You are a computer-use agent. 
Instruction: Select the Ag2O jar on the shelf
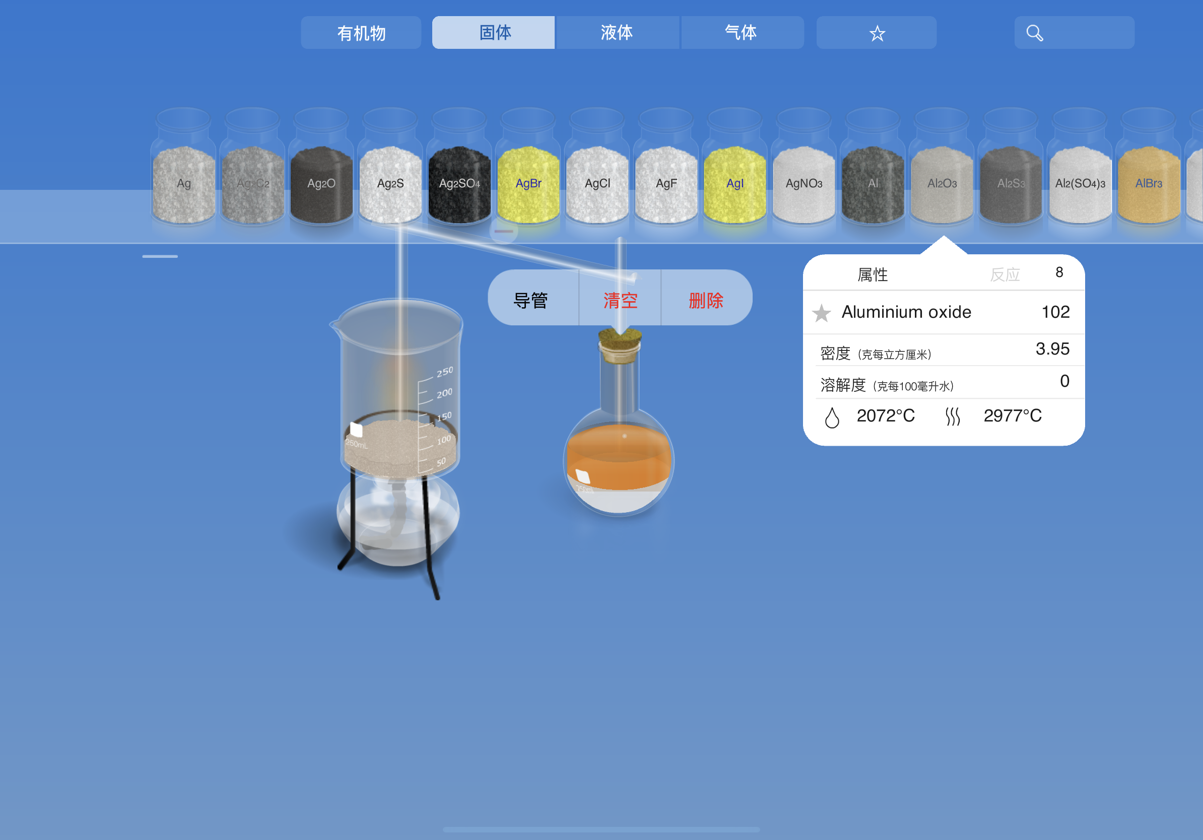coord(321,183)
